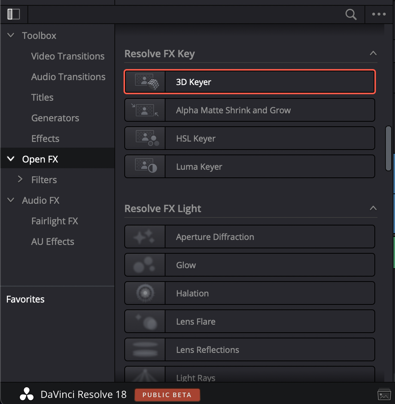Click the Lens Reflections icon
Screen dimensions: 395x404
pos(145,350)
